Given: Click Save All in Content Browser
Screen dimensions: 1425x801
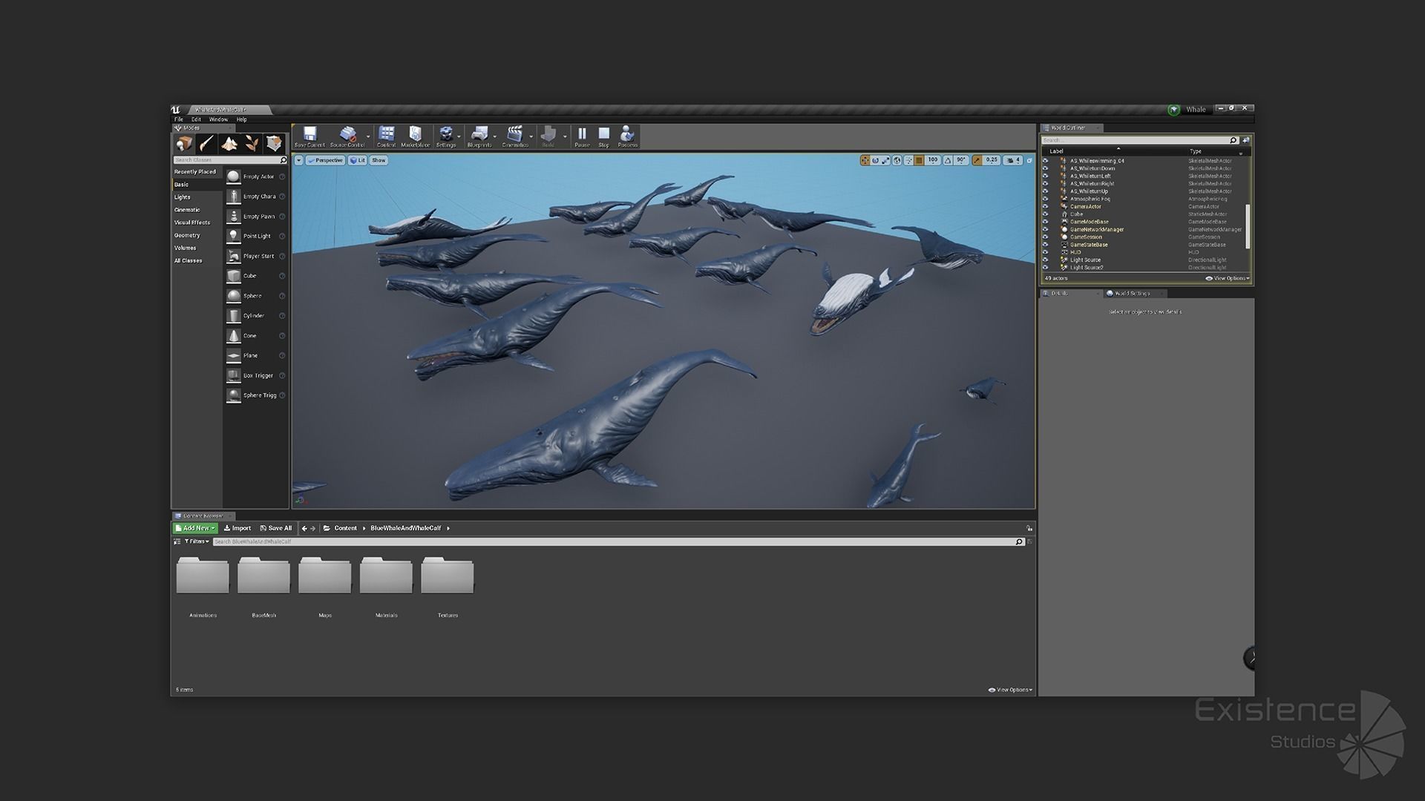Looking at the screenshot, I should 276,528.
